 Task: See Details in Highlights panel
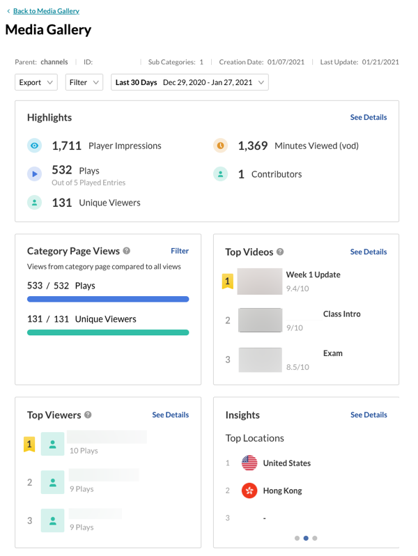(x=369, y=117)
